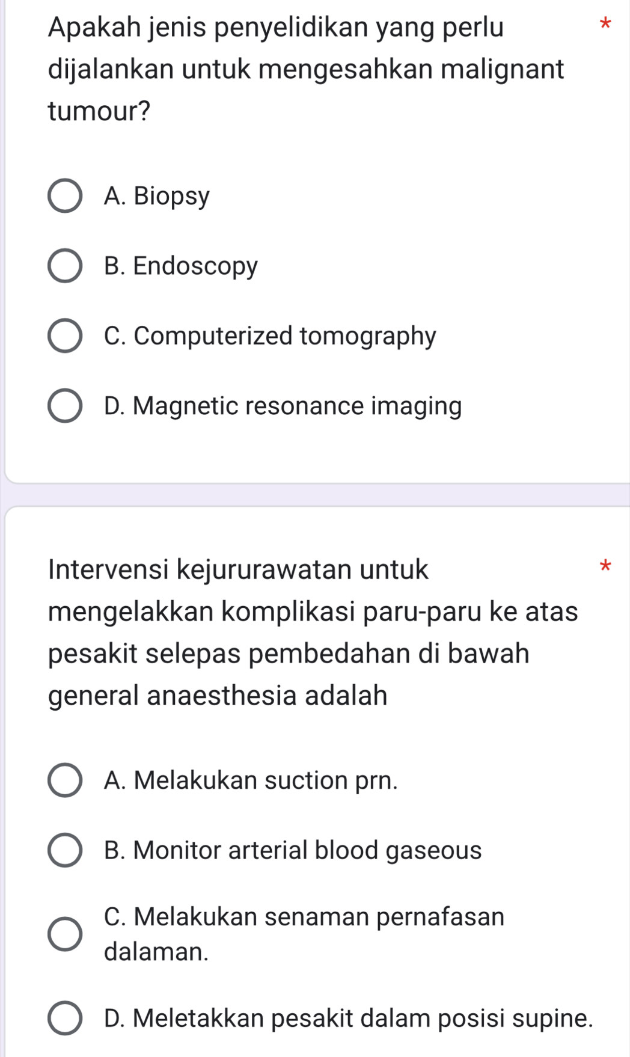Mark the C. Computerized tomography radio button
The width and height of the screenshot is (630, 1057).
[65, 335]
